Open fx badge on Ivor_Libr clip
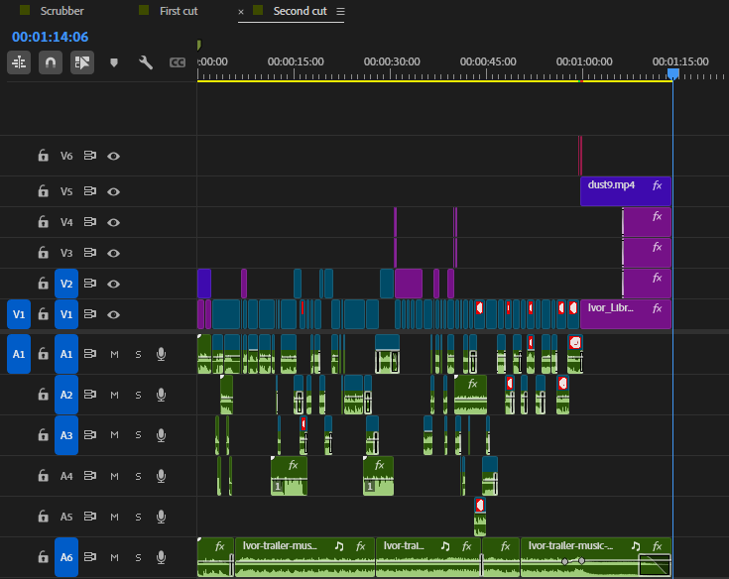This screenshot has height=579, width=729. pos(657,308)
